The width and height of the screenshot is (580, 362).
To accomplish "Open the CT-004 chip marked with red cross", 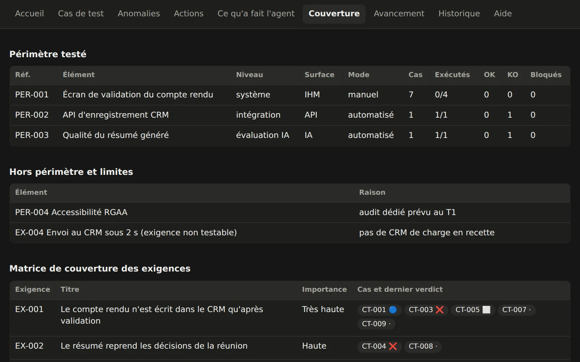I will point(379,346).
